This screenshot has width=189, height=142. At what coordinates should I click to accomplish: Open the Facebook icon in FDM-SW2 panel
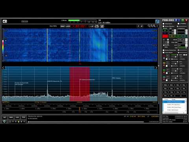coord(176,20)
